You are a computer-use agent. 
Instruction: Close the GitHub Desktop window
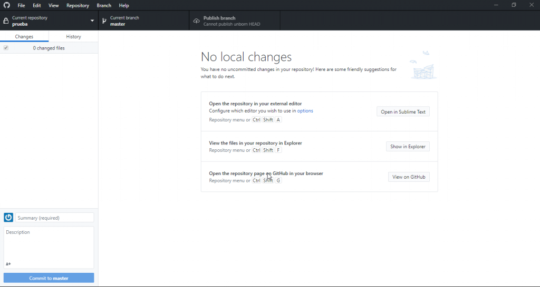[x=532, y=5]
